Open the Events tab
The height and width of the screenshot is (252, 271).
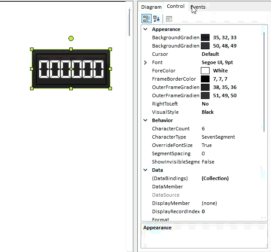[x=198, y=7]
